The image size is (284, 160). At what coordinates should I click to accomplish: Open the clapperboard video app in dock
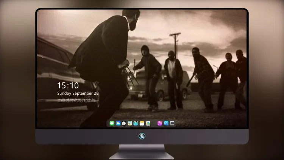tap(136, 123)
